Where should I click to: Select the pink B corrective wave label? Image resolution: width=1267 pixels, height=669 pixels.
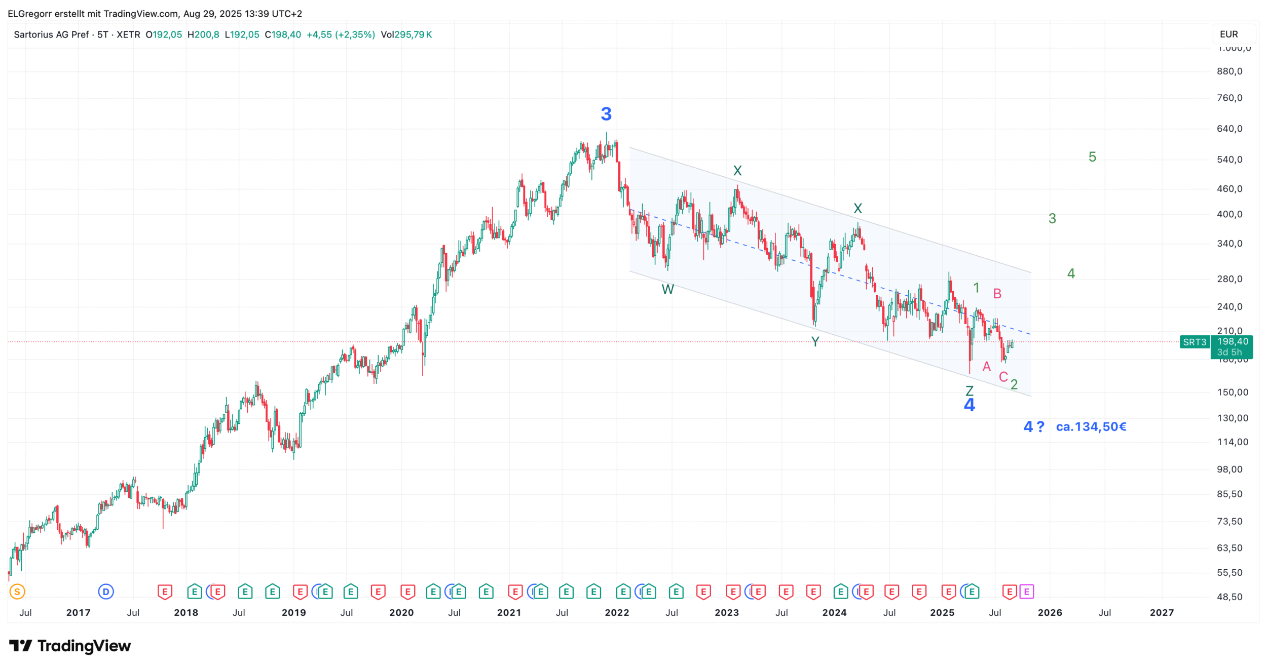(997, 294)
